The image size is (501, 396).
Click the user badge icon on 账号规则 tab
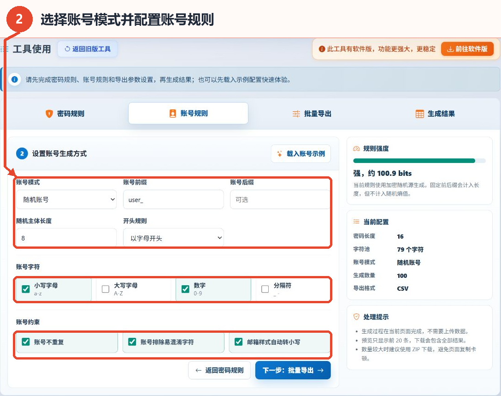tap(172, 113)
